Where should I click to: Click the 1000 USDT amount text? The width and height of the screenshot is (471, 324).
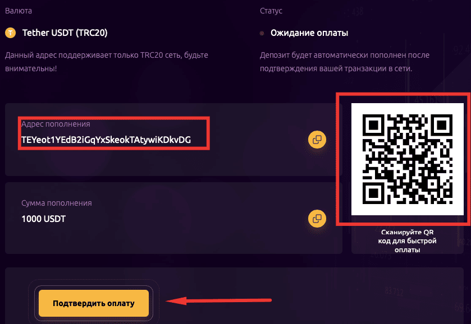click(x=44, y=219)
